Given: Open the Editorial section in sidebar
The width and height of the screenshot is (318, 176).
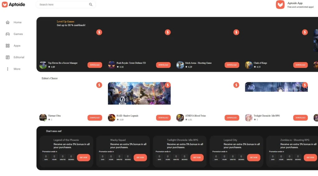Looking at the screenshot, I should tap(15, 57).
